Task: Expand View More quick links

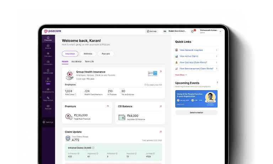Action: [181, 75]
